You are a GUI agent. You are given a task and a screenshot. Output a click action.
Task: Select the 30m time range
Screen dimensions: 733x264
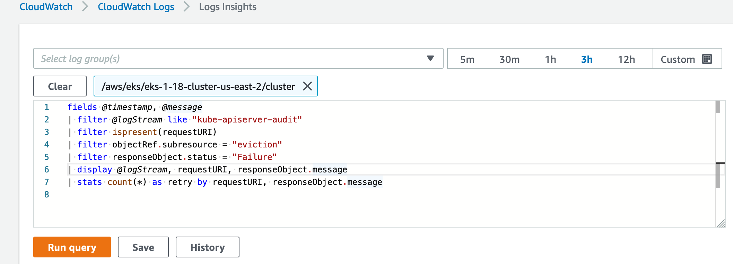[x=509, y=59]
